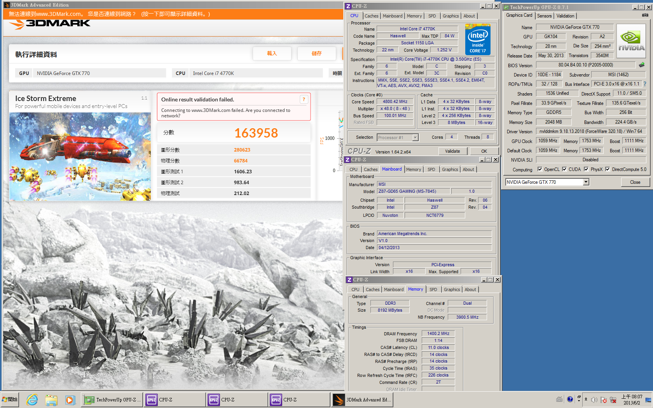Click the disconnected network tray icon

(613, 400)
